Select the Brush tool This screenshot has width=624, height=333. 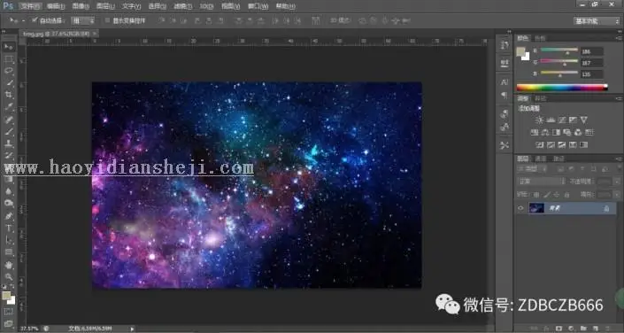pos(9,131)
